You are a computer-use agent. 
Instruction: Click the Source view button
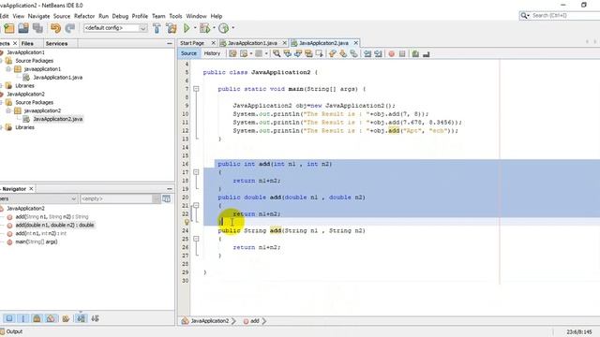tap(188, 53)
